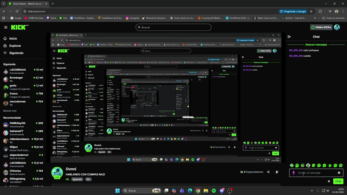Close the Ovnni Stream tab
The image size is (347, 195).
pyautogui.click(x=46, y=4)
